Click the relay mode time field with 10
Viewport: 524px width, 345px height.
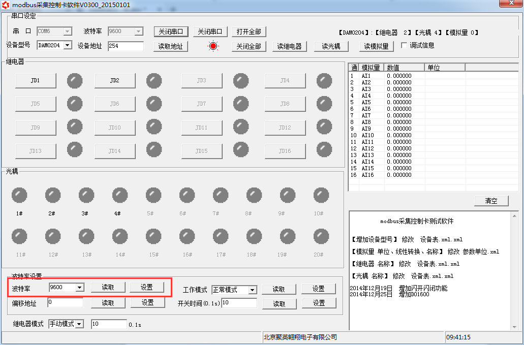click(x=109, y=324)
